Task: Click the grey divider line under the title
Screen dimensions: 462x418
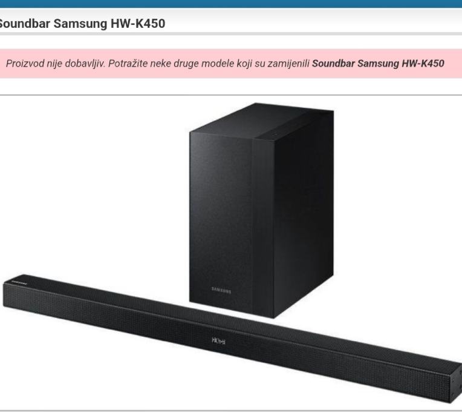Action: coord(231,34)
